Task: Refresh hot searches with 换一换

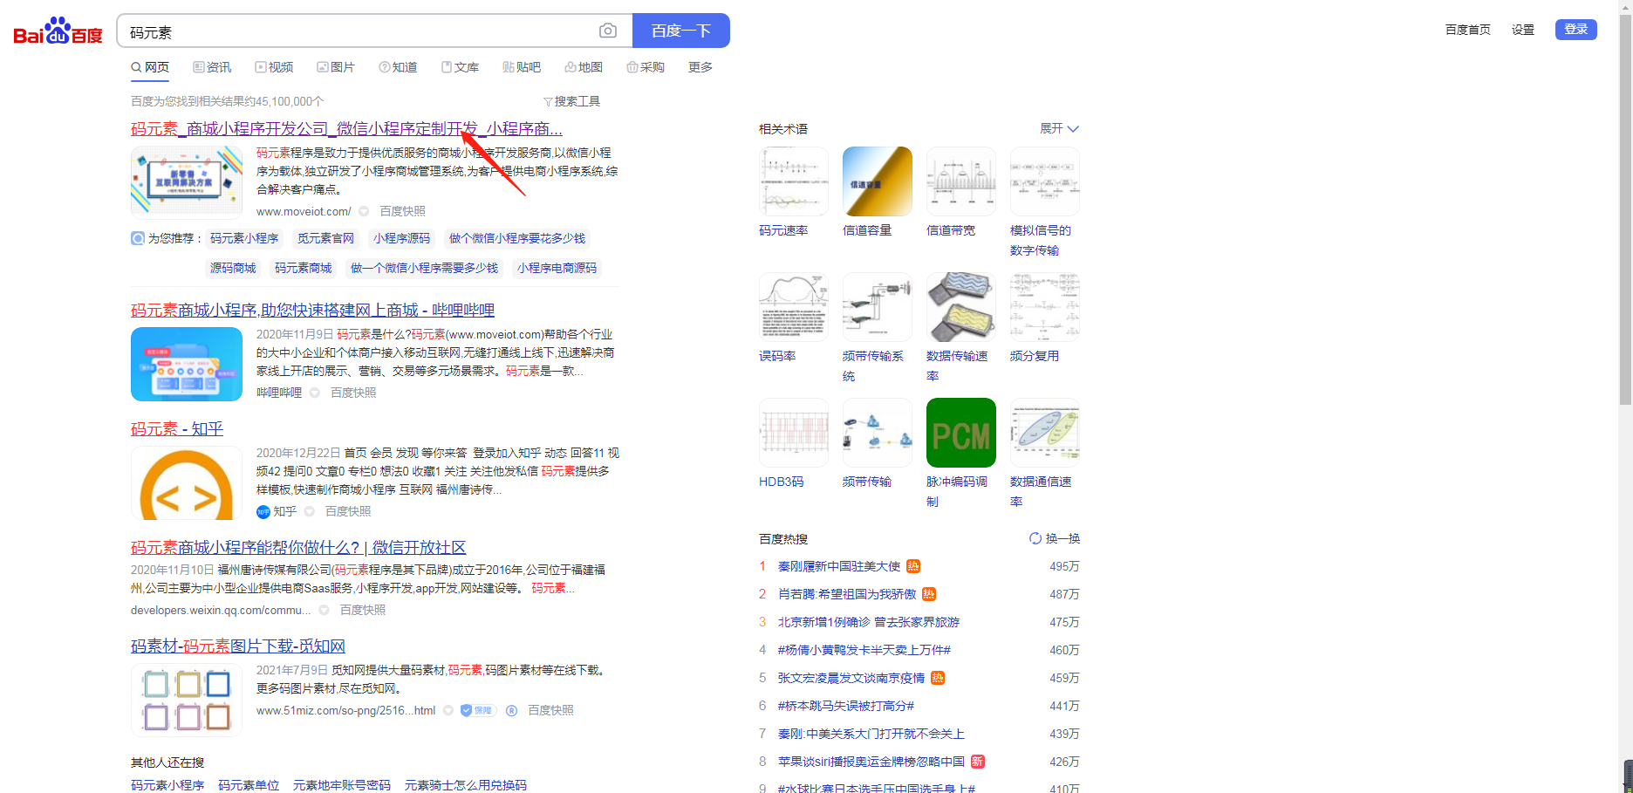Action: coord(1055,538)
